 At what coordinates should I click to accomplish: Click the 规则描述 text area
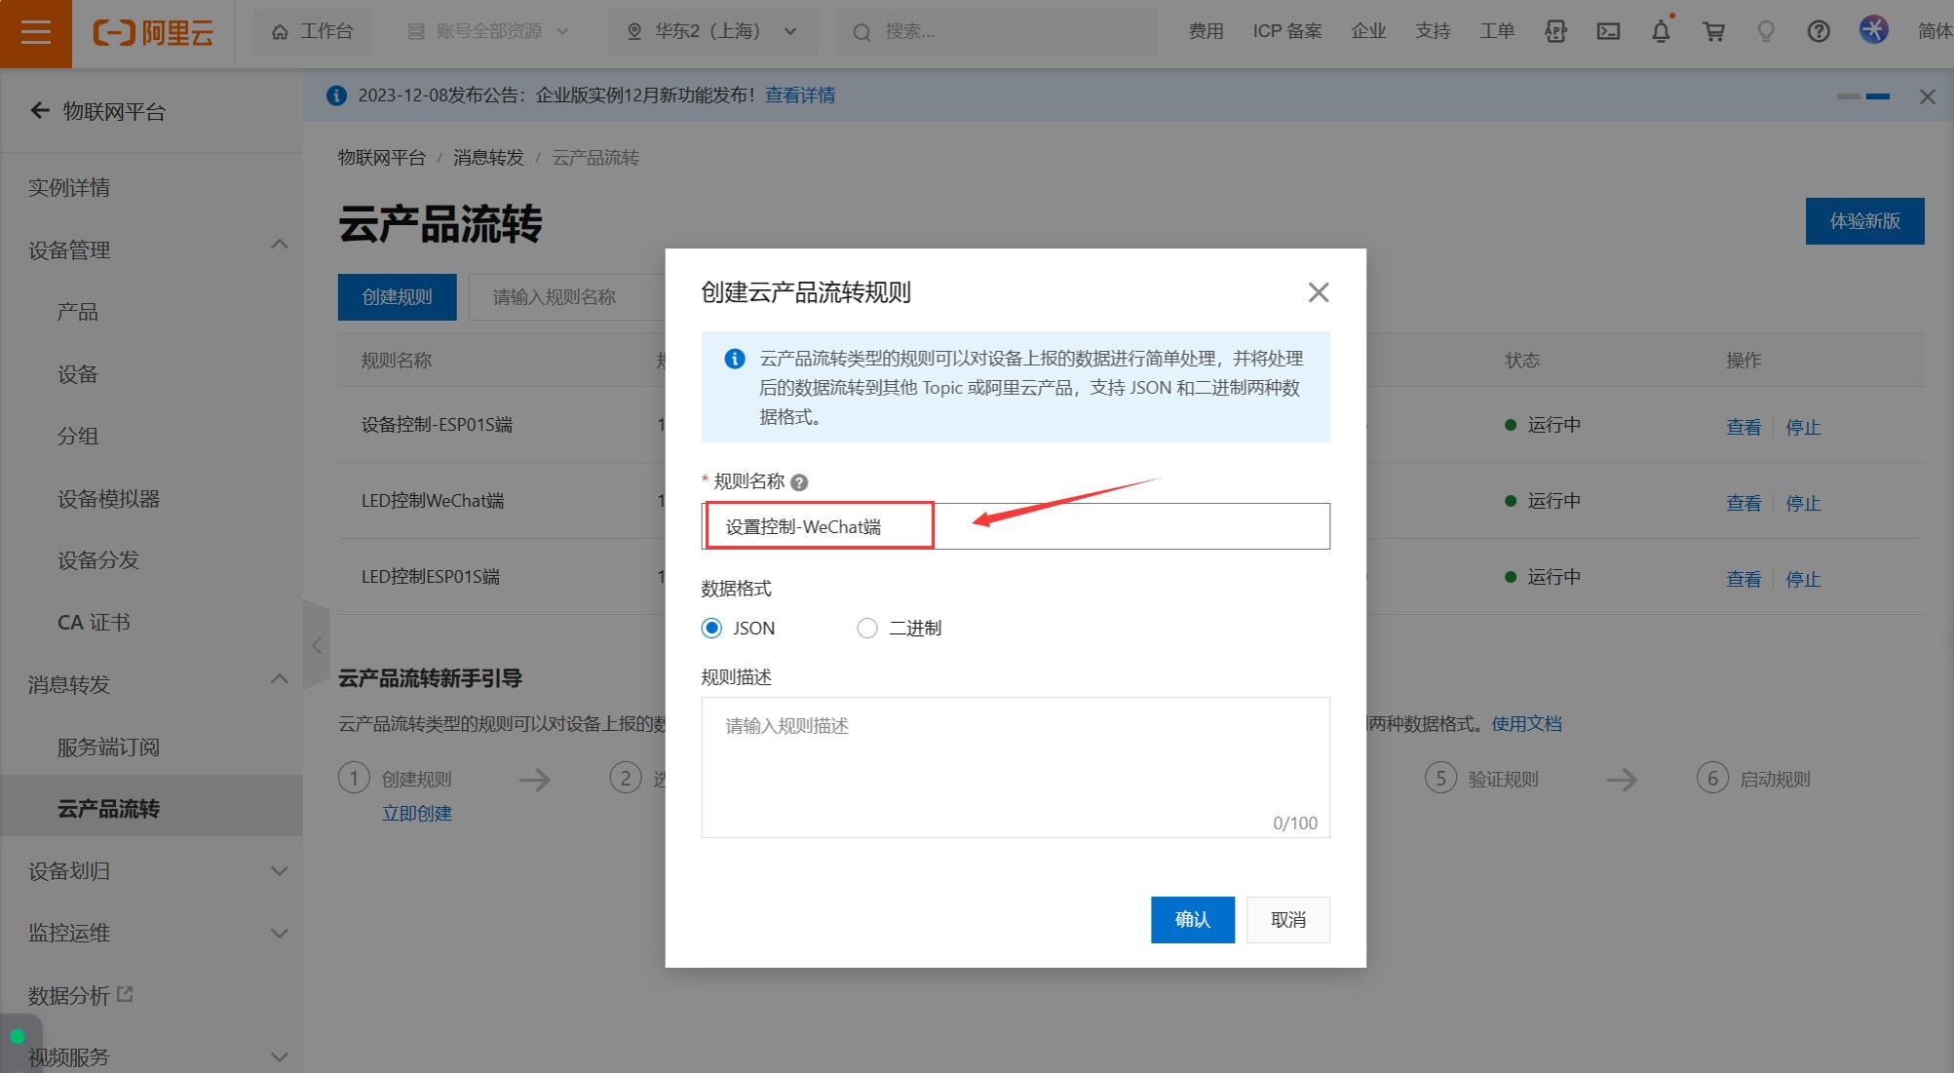coord(1015,765)
